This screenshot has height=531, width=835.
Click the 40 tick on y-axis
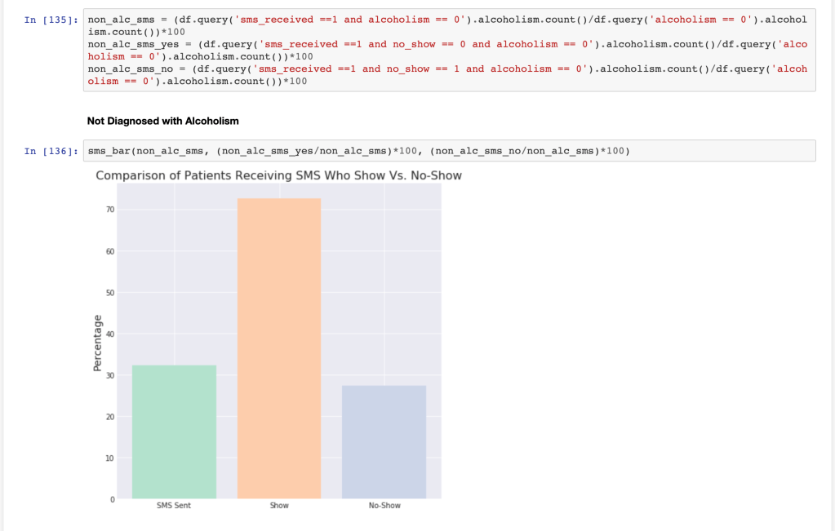pyautogui.click(x=110, y=334)
